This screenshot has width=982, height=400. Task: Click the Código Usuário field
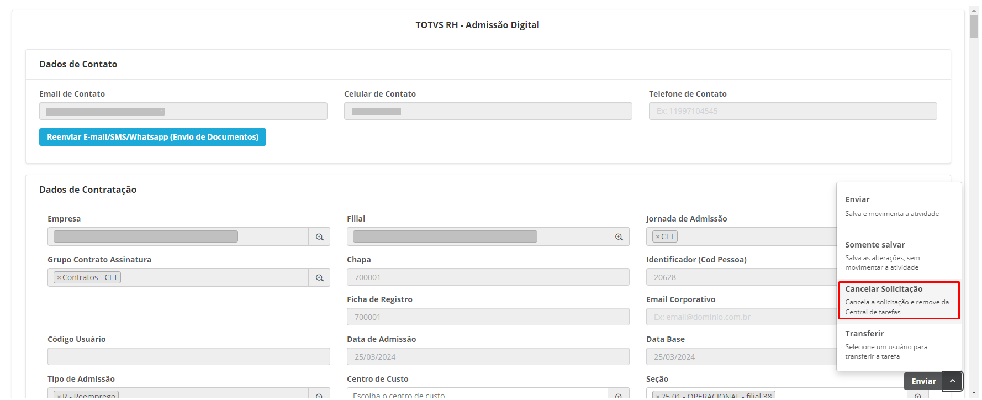pos(189,356)
